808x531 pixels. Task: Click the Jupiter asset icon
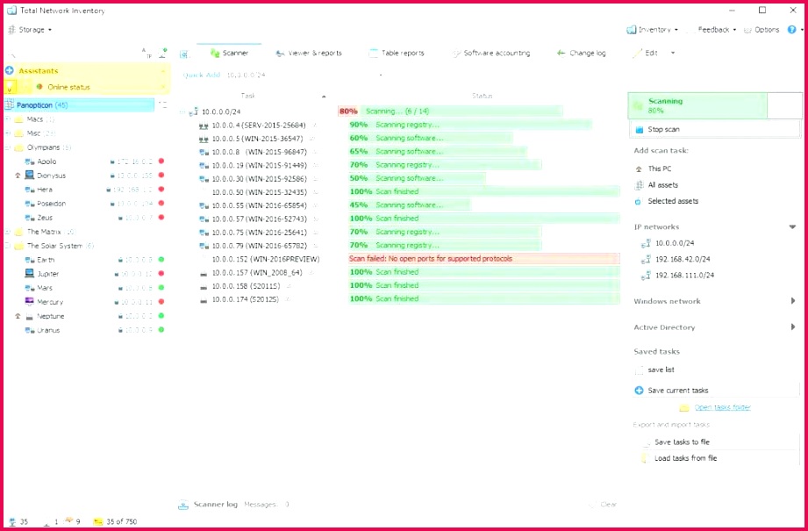[x=30, y=274]
